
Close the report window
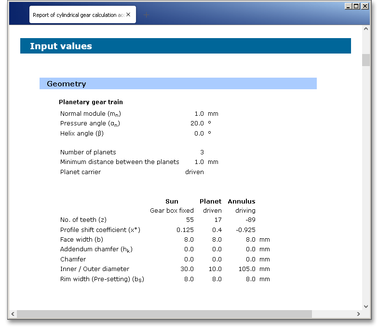click(x=365, y=6)
